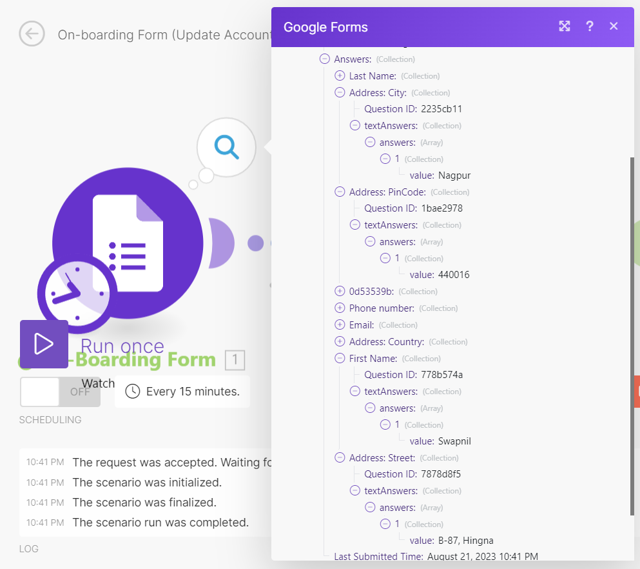This screenshot has height=569, width=640.
Task: Select the value B-87, Hingna text
Action: [x=466, y=541]
